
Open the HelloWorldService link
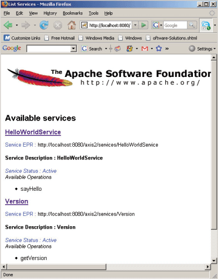coord(33,132)
